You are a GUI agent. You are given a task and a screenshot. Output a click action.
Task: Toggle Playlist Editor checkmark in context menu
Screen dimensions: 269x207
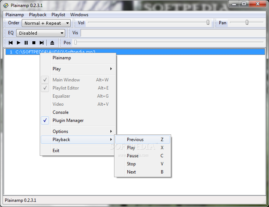(45, 88)
